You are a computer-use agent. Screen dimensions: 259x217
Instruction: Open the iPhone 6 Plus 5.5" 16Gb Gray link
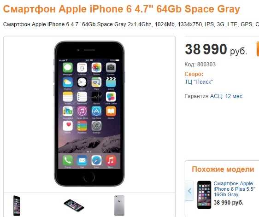[234, 189]
